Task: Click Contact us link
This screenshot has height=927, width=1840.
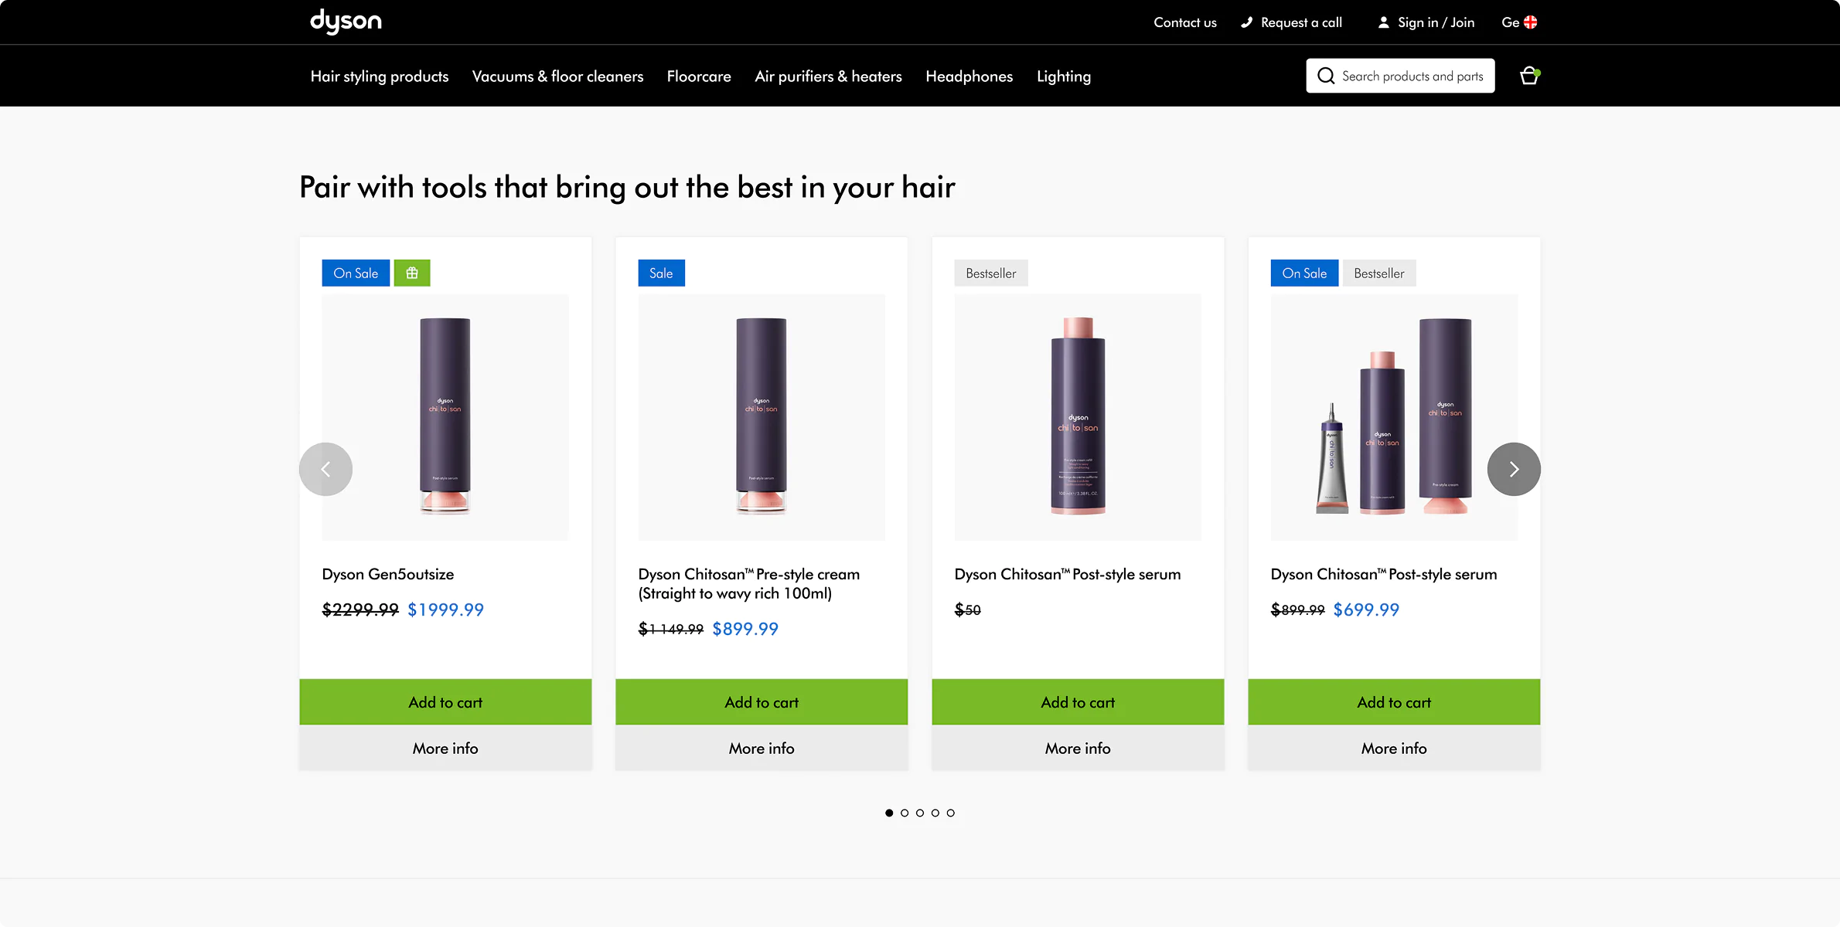Action: (x=1185, y=22)
